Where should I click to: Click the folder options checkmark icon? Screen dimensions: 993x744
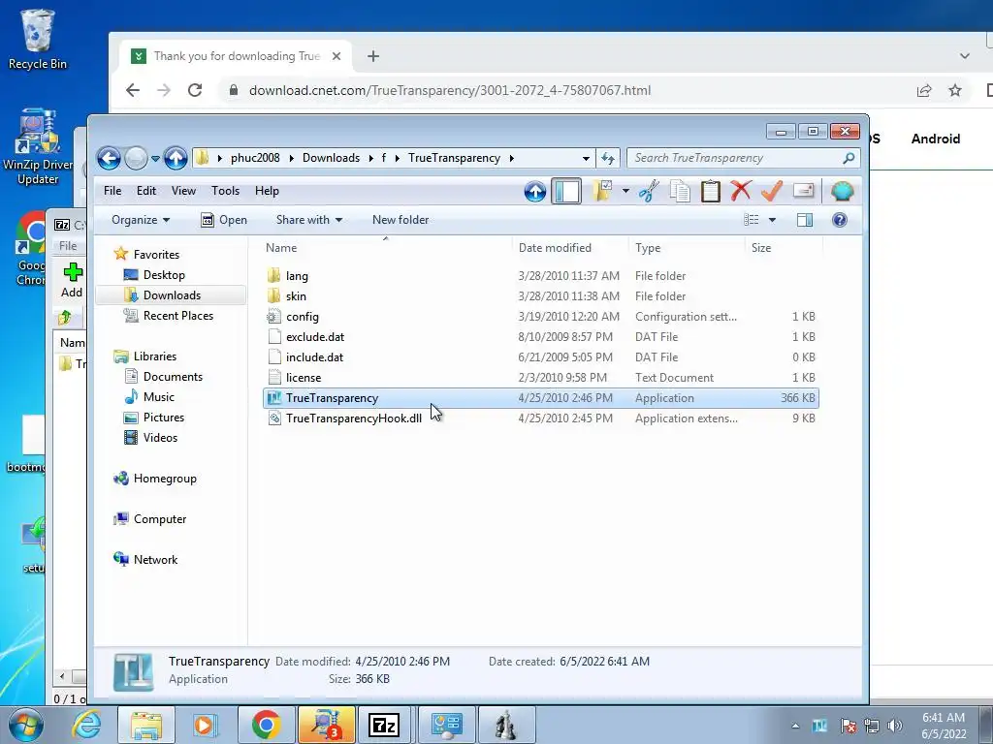601,191
